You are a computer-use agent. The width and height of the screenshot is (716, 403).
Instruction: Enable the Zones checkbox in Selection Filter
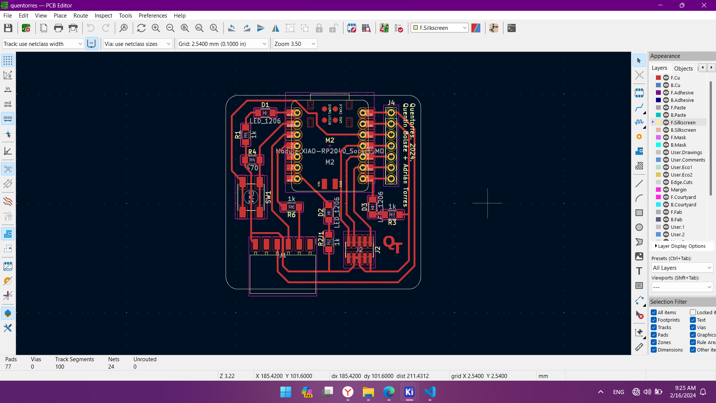pyautogui.click(x=654, y=342)
